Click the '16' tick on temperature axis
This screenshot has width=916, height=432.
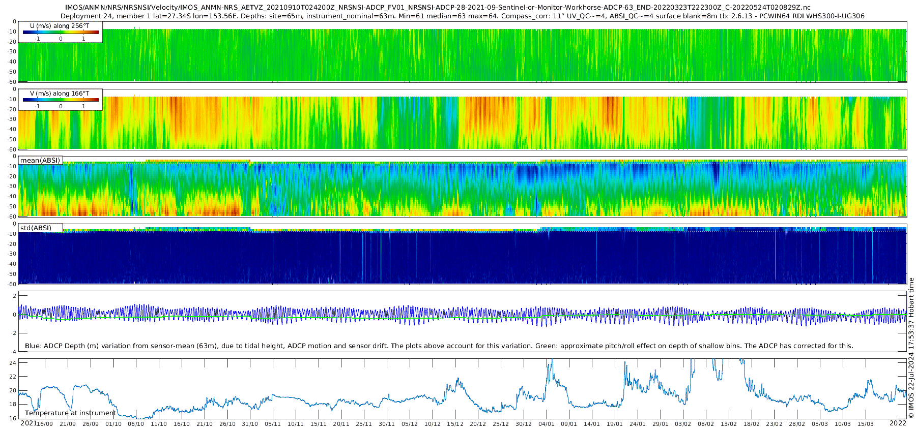click(13, 418)
